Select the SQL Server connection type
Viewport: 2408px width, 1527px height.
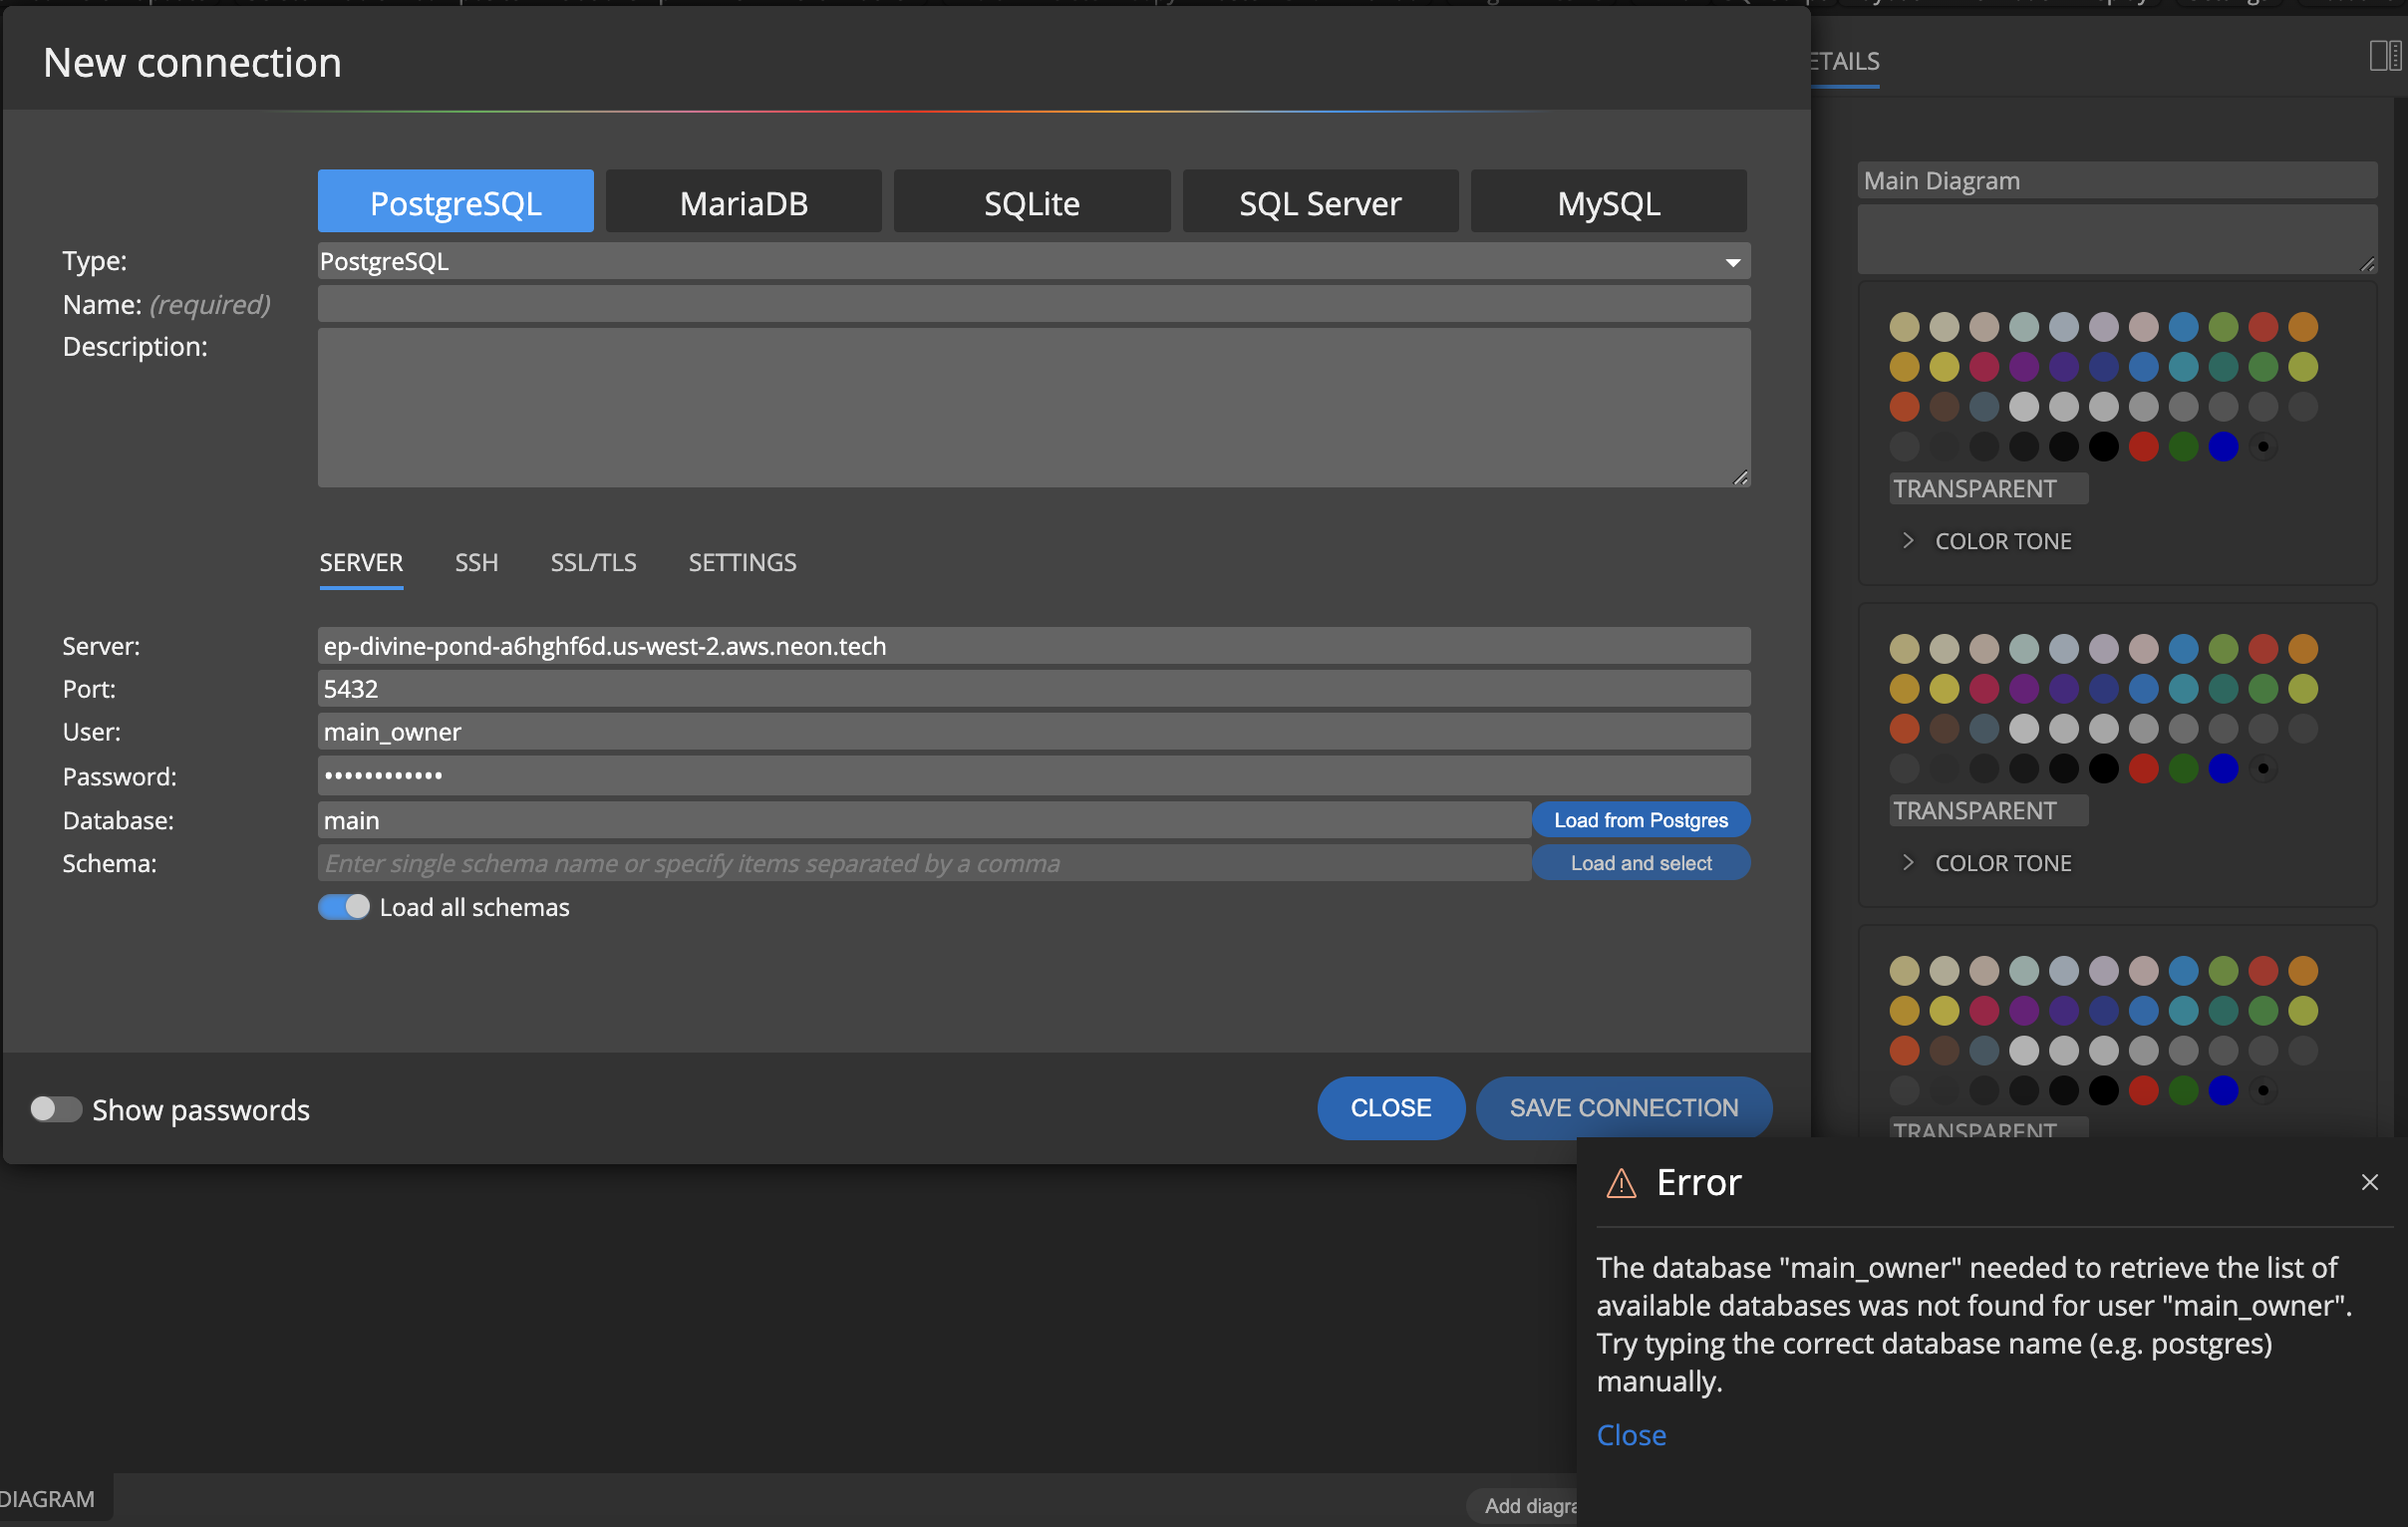point(1319,202)
